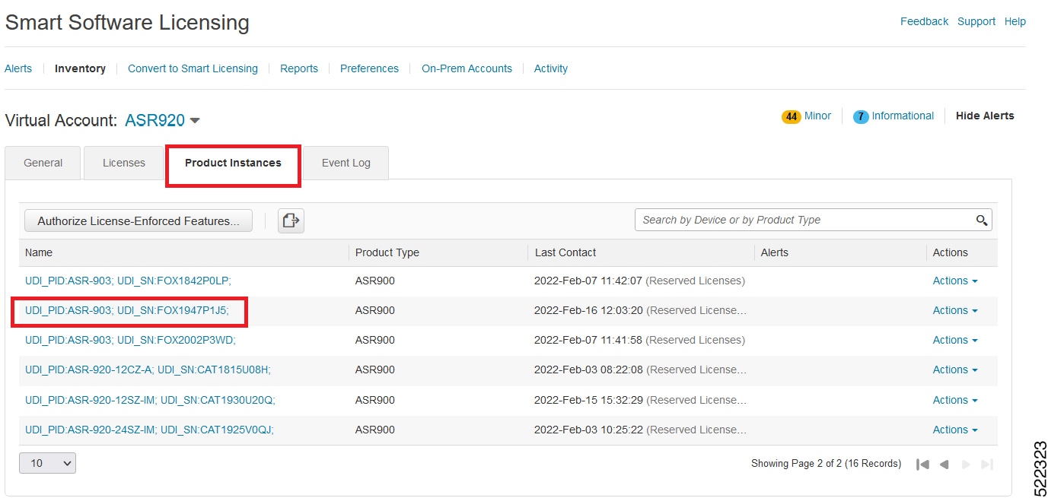This screenshot has width=1048, height=498.
Task: Select the Product Instances tab
Action: pyautogui.click(x=233, y=163)
